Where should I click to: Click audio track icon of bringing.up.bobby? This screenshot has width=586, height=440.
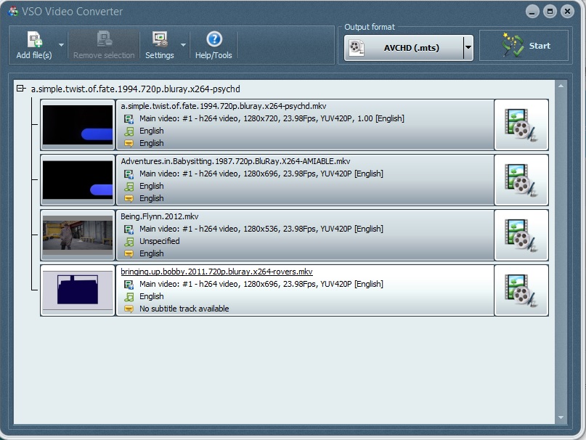click(x=129, y=297)
